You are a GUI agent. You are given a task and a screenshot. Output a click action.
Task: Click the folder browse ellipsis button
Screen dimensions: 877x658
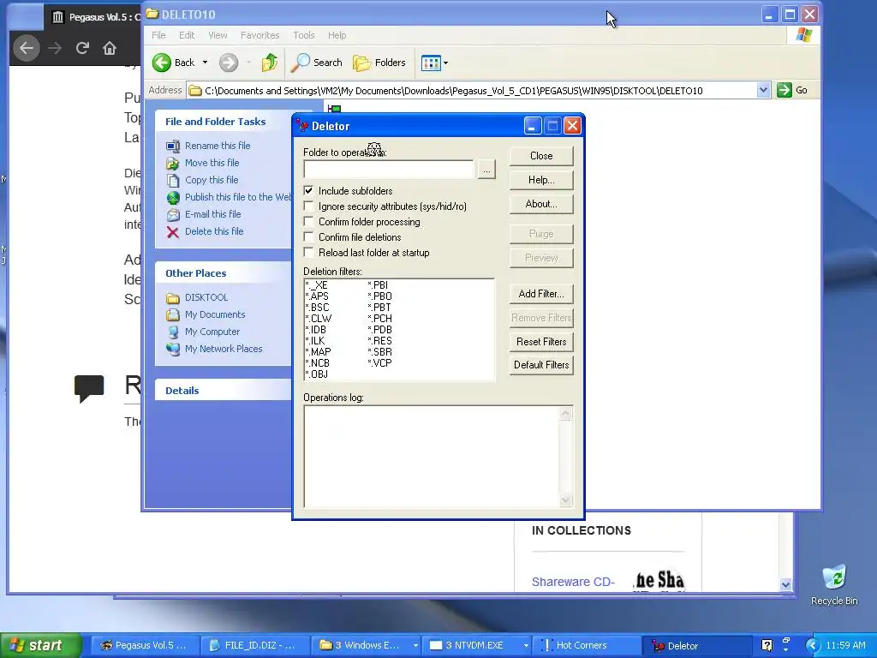point(486,170)
